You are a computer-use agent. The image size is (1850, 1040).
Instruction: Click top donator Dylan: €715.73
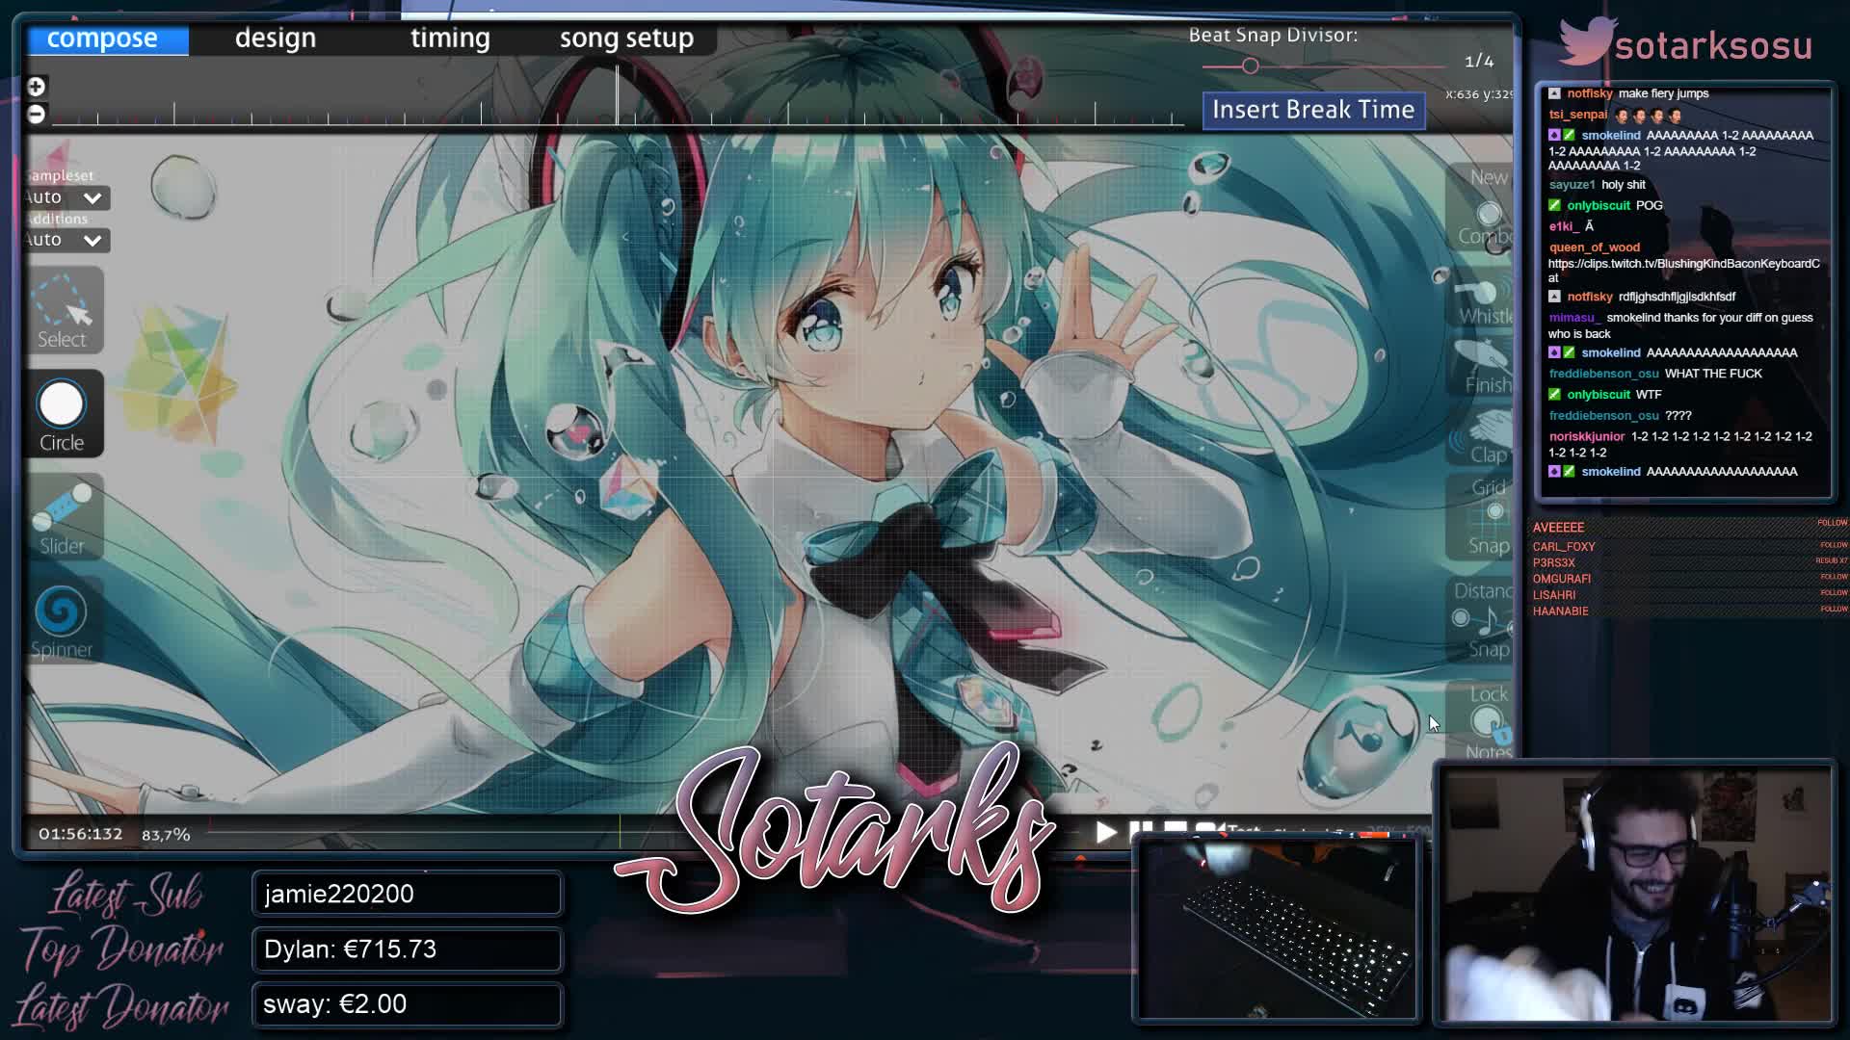tap(407, 949)
